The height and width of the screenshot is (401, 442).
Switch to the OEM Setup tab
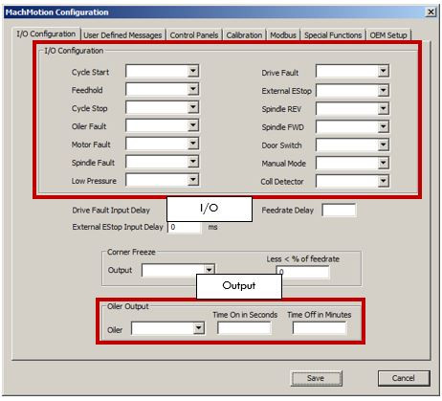click(388, 35)
